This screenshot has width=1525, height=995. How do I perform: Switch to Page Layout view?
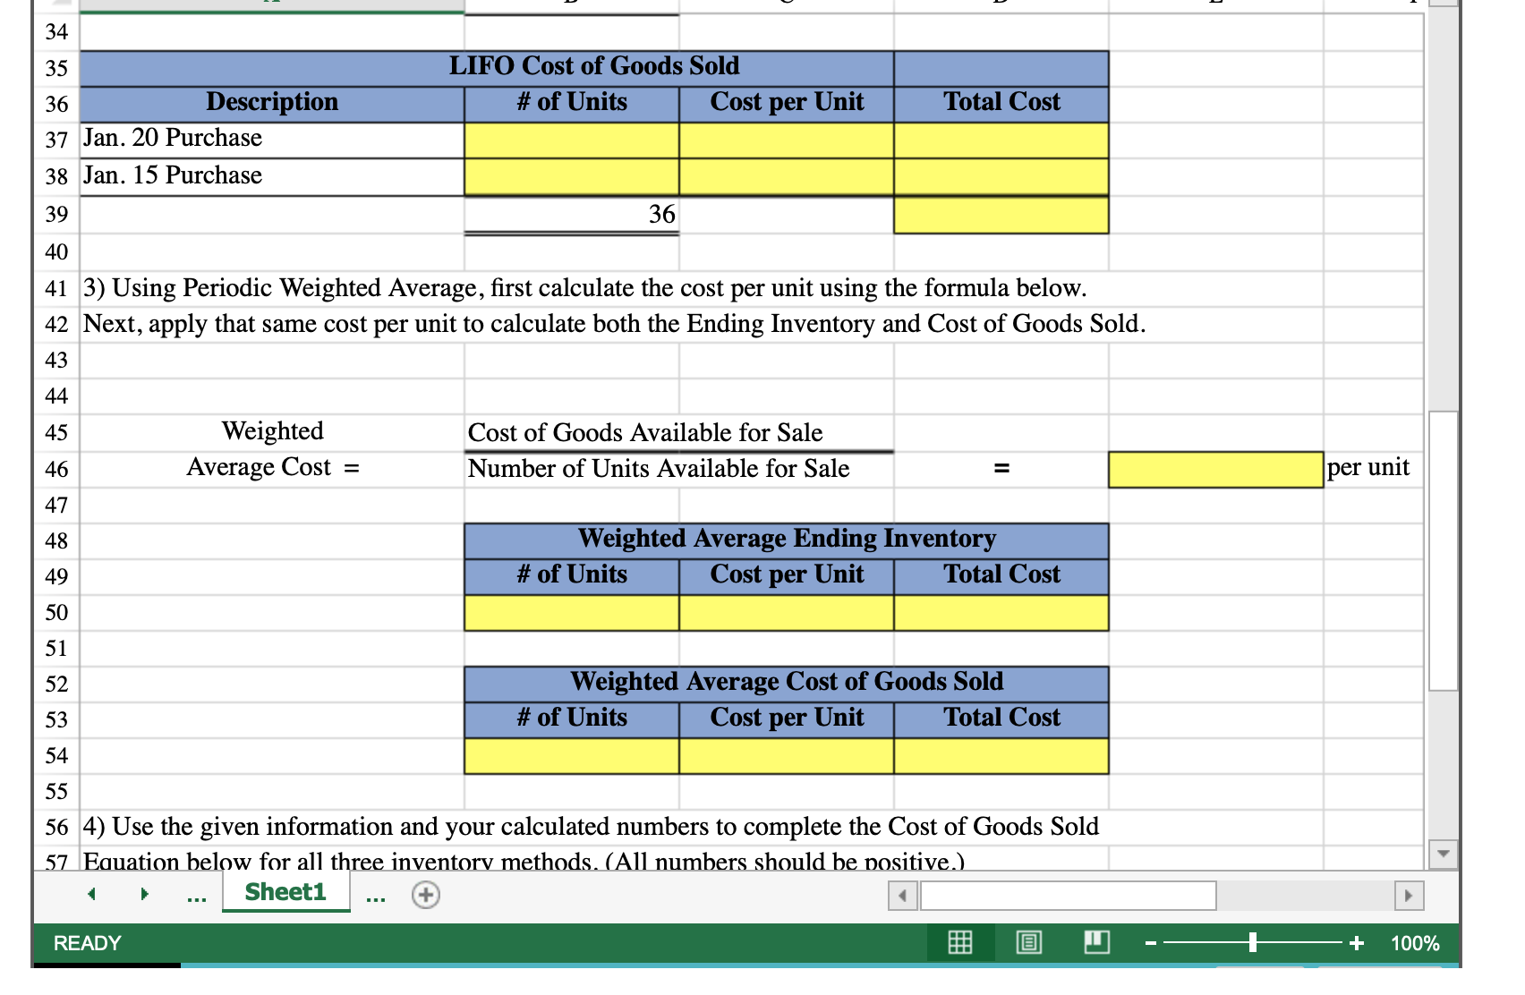pos(1027,942)
